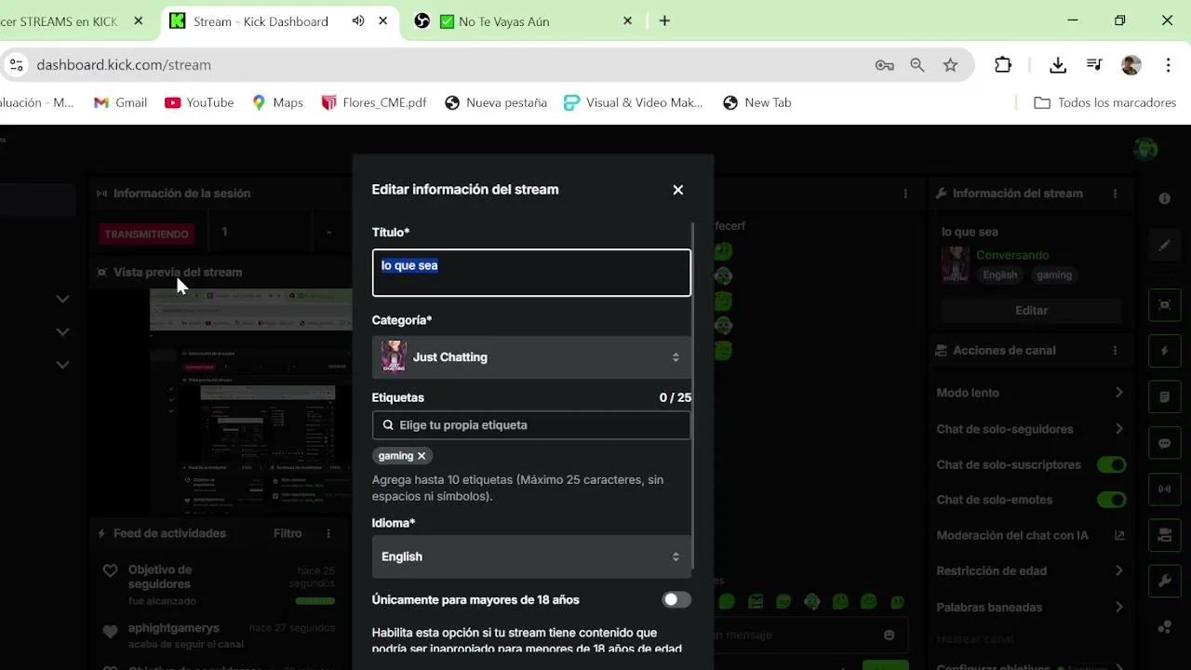Open the emoji picker in chat message box

(890, 635)
